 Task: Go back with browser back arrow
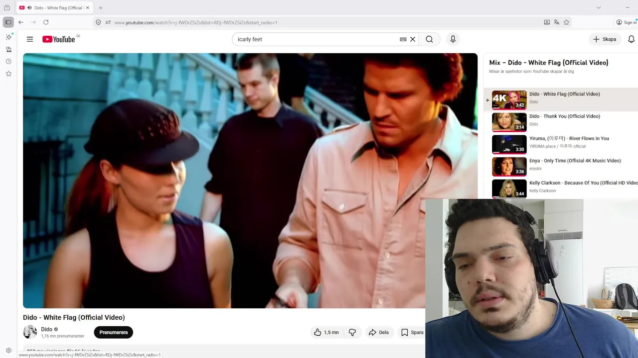pos(21,22)
